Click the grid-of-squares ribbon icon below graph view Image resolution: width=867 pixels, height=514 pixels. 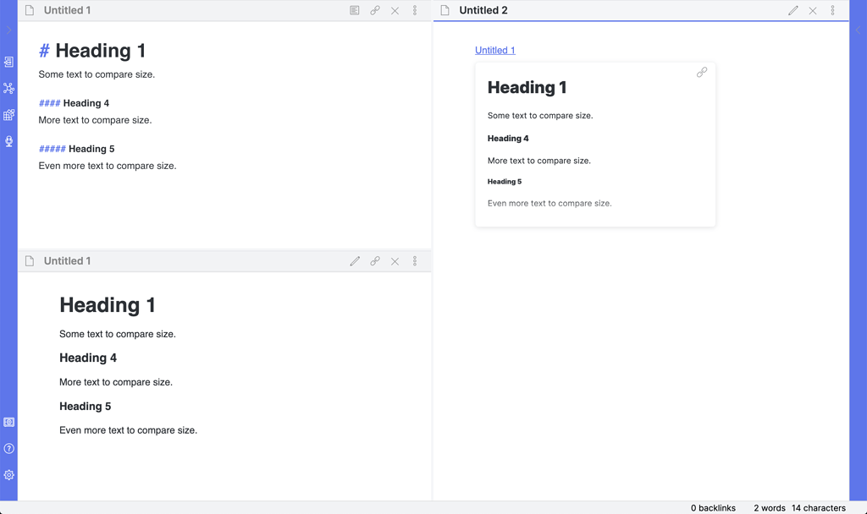(x=8, y=115)
